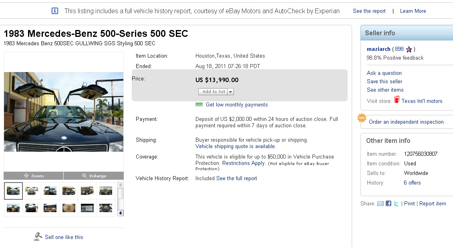
Task: Click the 'Ask a question' link
Action: (384, 73)
